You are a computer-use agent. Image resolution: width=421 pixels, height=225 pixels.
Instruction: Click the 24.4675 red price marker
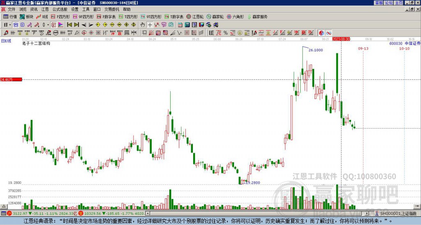(x=11, y=80)
